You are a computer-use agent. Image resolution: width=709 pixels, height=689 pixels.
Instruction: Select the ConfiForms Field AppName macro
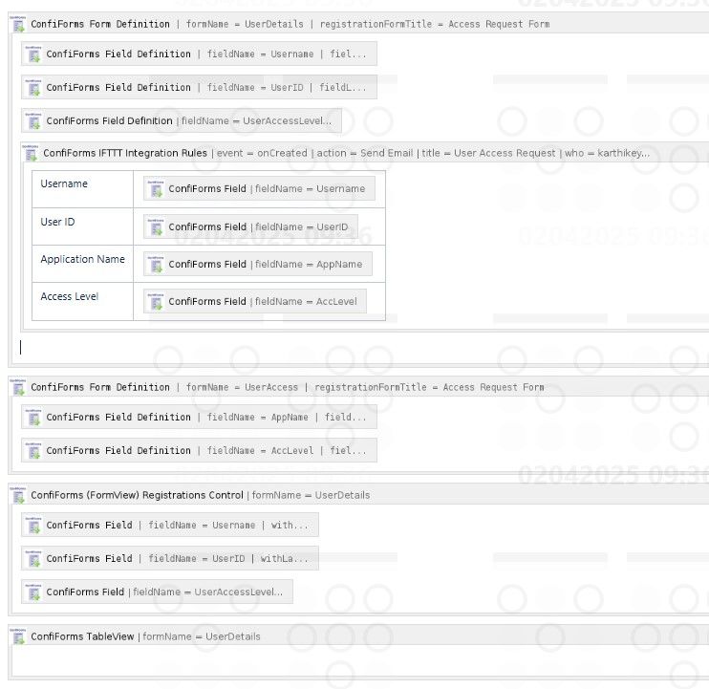pos(258,264)
